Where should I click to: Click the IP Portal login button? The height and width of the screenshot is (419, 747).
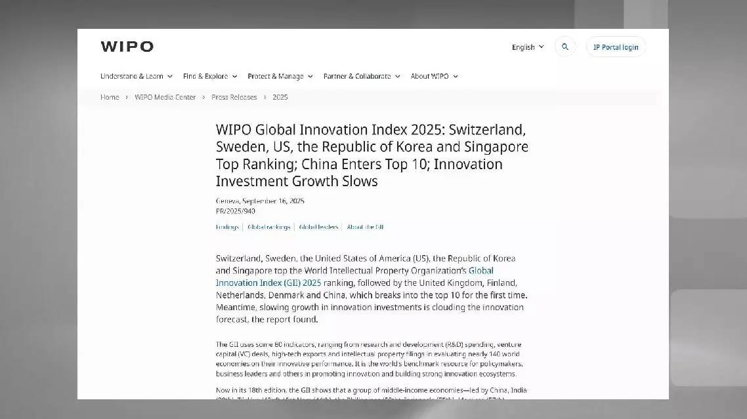pyautogui.click(x=616, y=47)
